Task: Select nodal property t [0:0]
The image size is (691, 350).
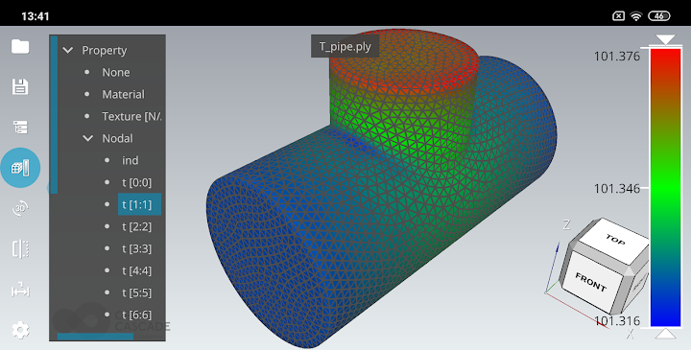Action: 136,182
